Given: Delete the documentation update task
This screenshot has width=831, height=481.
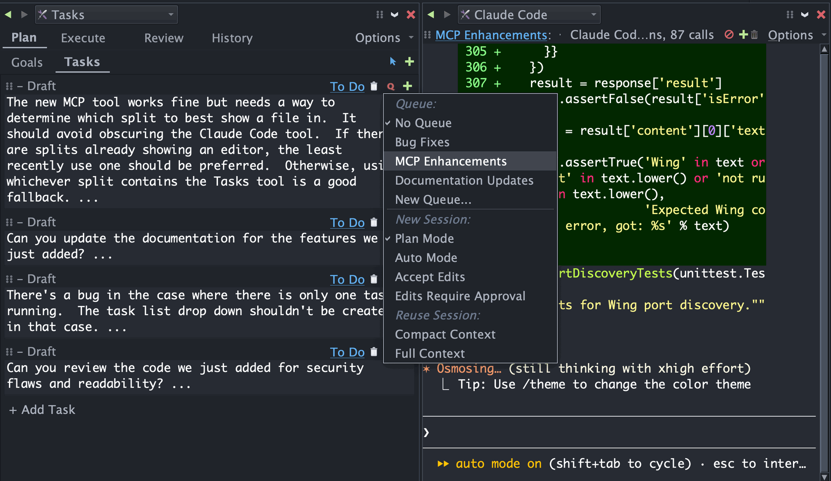Looking at the screenshot, I should [374, 222].
